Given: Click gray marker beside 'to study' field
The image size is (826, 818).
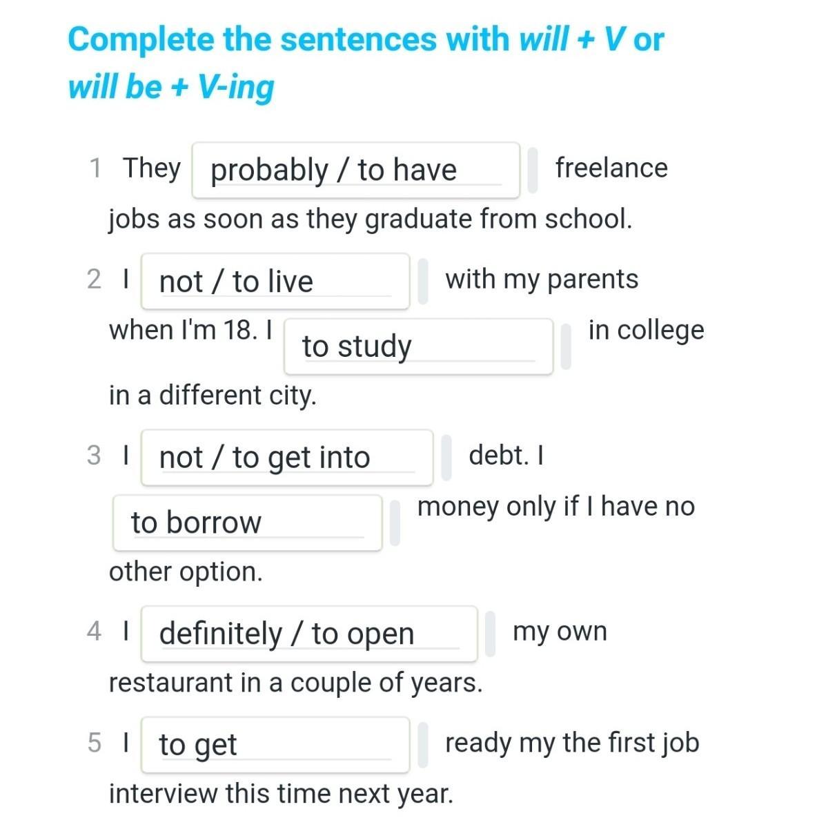Looking at the screenshot, I should [x=566, y=347].
